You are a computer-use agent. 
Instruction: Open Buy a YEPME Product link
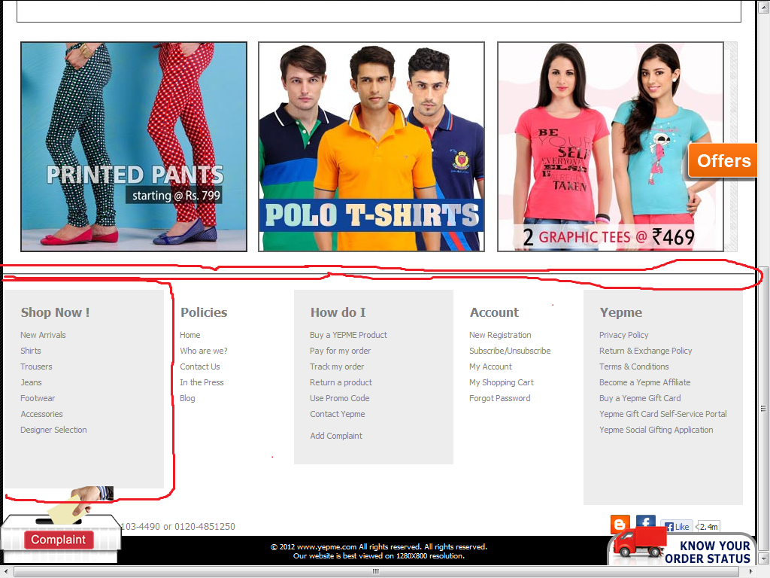(x=349, y=335)
